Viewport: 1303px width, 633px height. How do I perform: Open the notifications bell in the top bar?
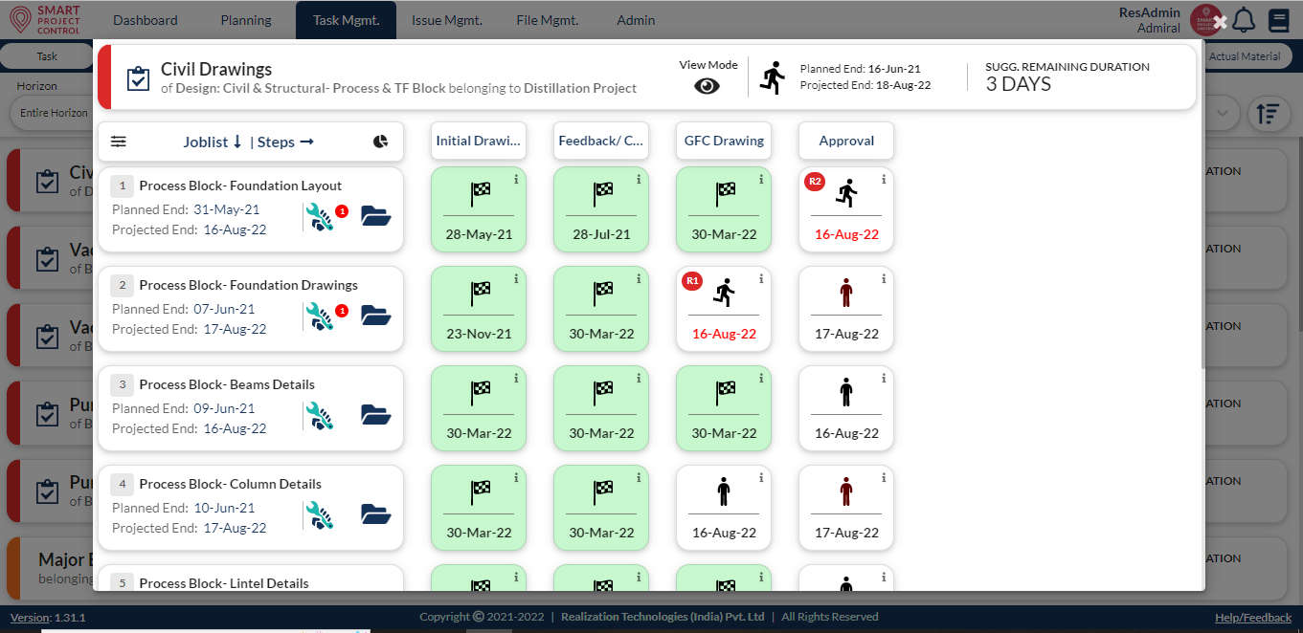coord(1244,19)
